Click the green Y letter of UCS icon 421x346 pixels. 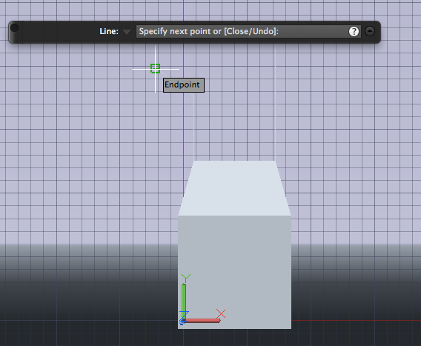tap(186, 278)
